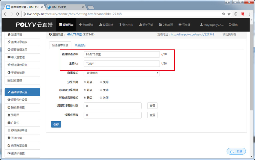Select 关闭 for 移动端分享页面
Image resolution: width=255 pixels, height=160 pixels.
click(x=101, y=90)
